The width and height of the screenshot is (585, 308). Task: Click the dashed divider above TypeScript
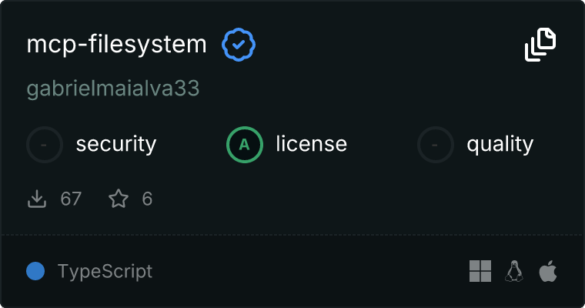click(x=292, y=234)
